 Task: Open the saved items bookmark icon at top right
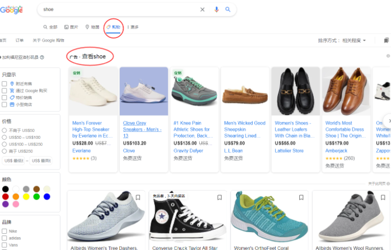(387, 40)
